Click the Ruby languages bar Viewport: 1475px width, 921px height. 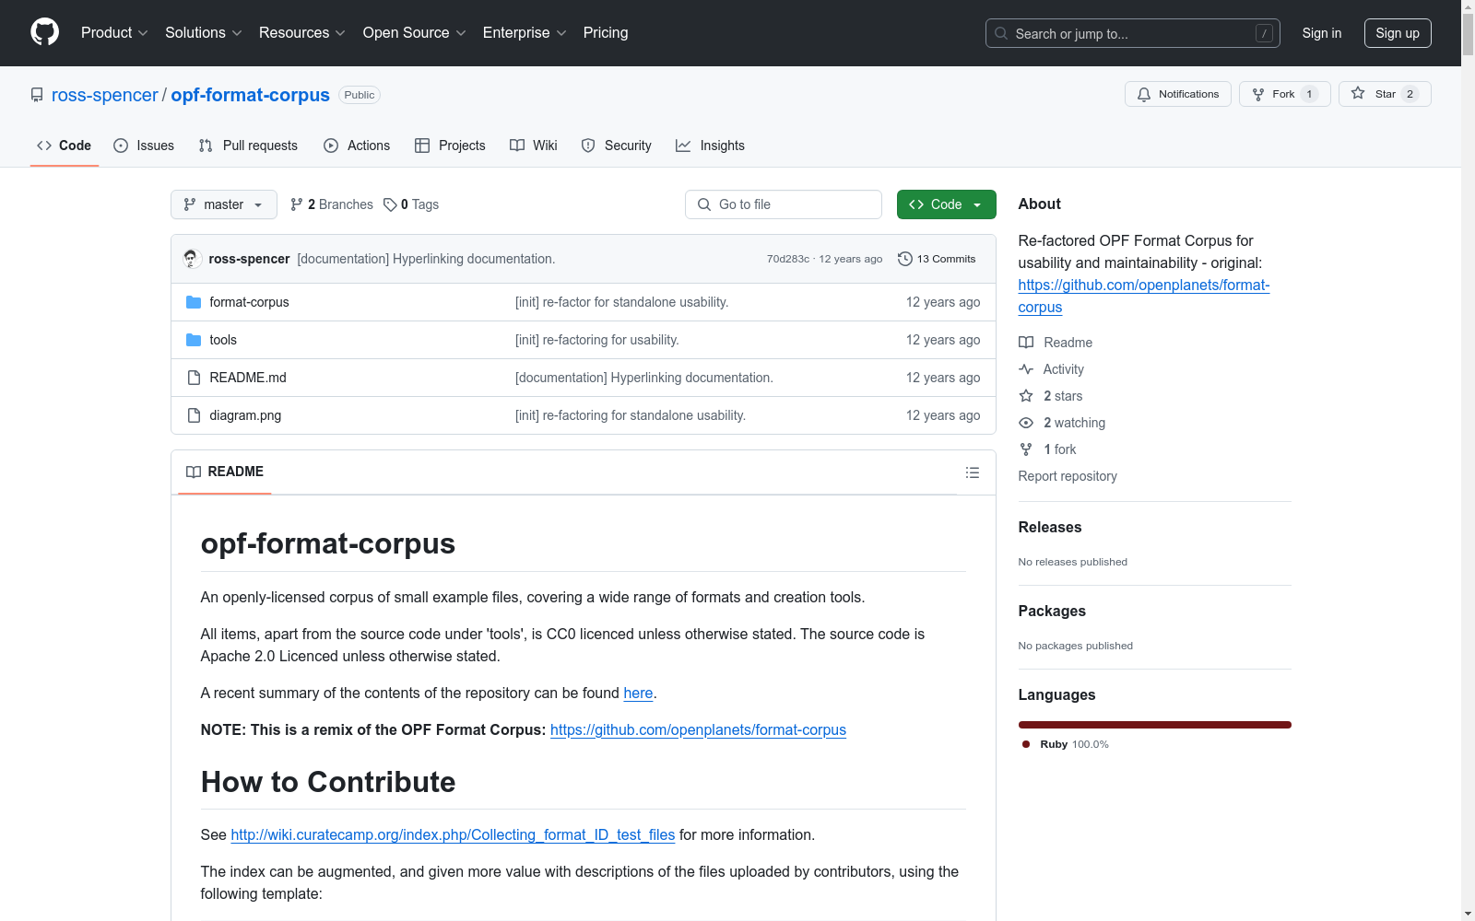[x=1155, y=725]
